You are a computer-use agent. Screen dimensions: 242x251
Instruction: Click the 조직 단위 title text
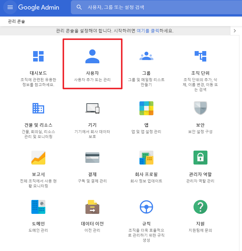pyautogui.click(x=200, y=73)
